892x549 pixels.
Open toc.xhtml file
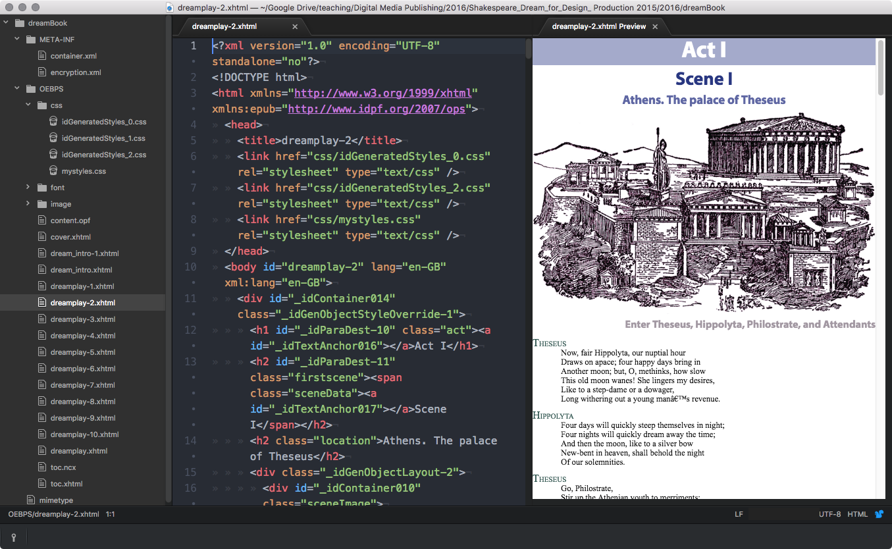[66, 484]
